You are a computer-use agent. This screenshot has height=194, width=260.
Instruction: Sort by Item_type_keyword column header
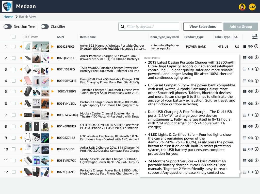(x=164, y=37)
